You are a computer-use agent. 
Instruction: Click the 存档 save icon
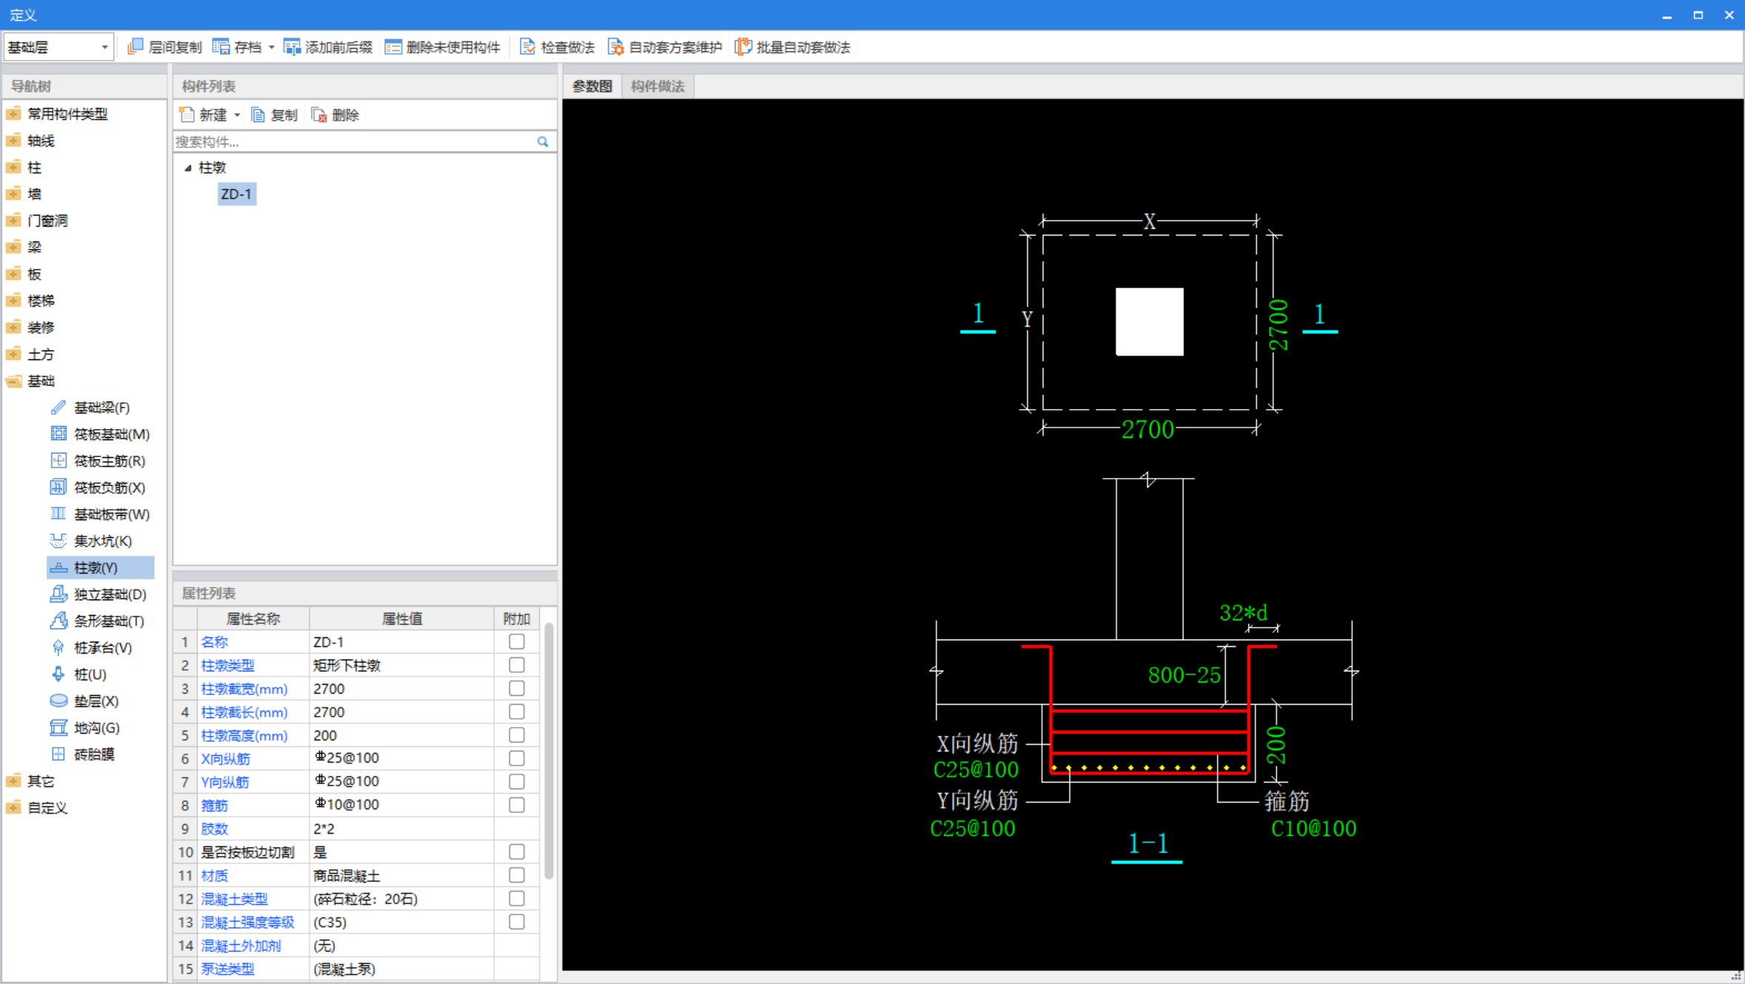(x=221, y=47)
